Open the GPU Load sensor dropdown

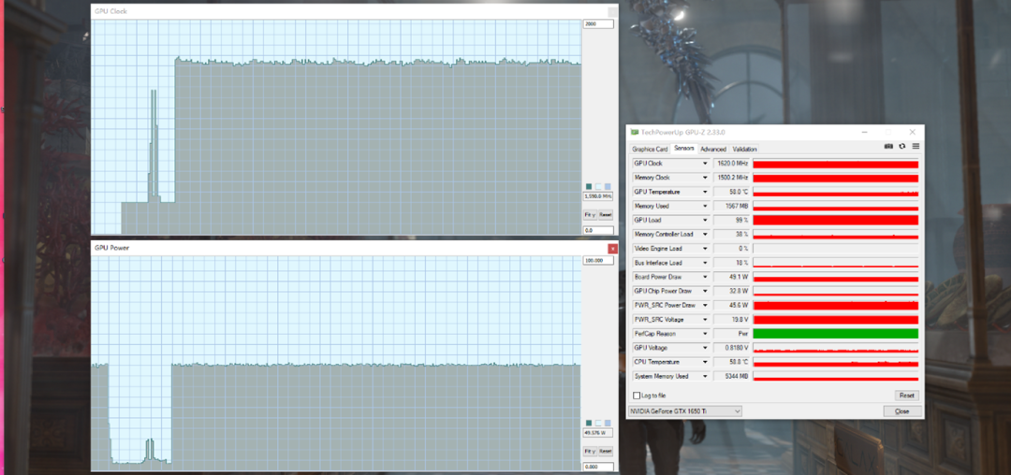[x=705, y=220]
